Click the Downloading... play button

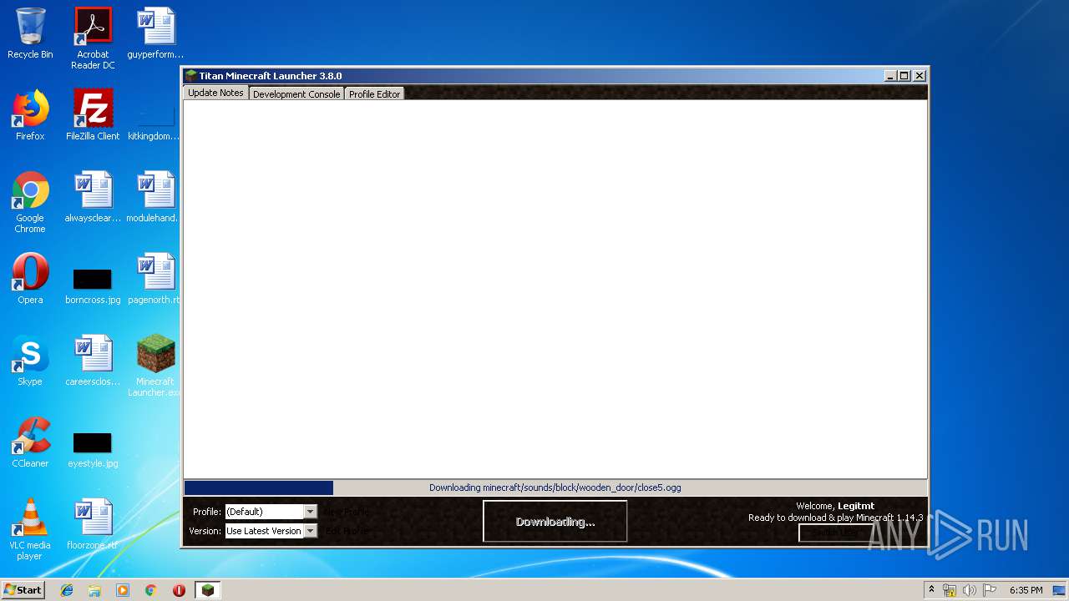coord(555,522)
